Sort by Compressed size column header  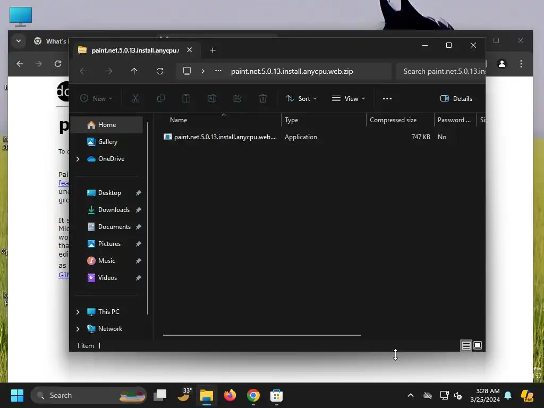[393, 120]
